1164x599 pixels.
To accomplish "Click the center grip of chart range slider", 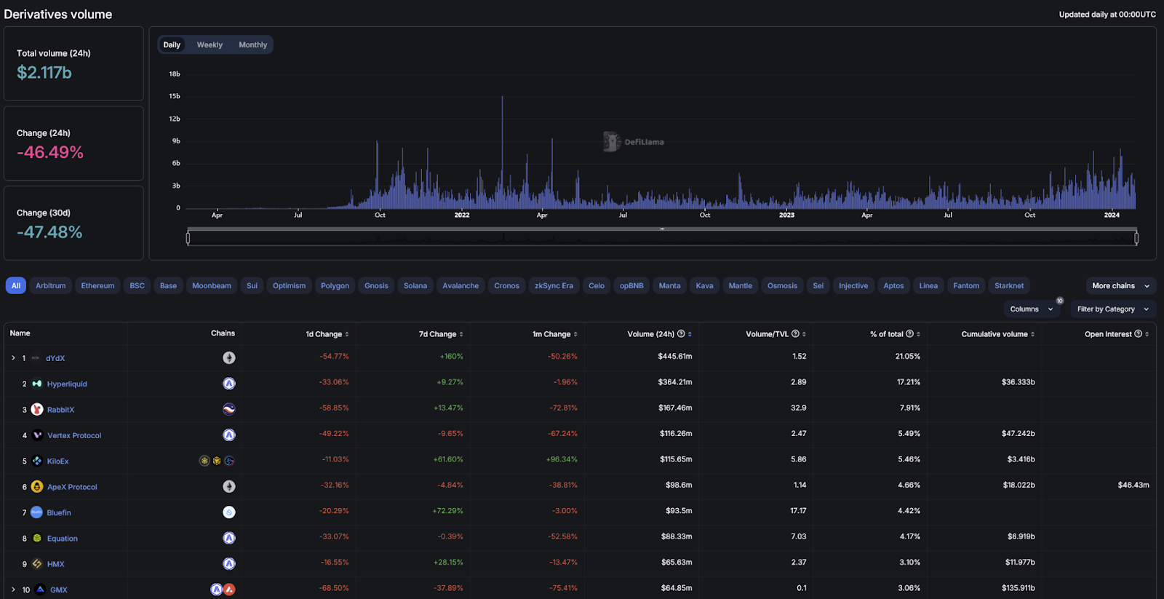I will [x=662, y=229].
